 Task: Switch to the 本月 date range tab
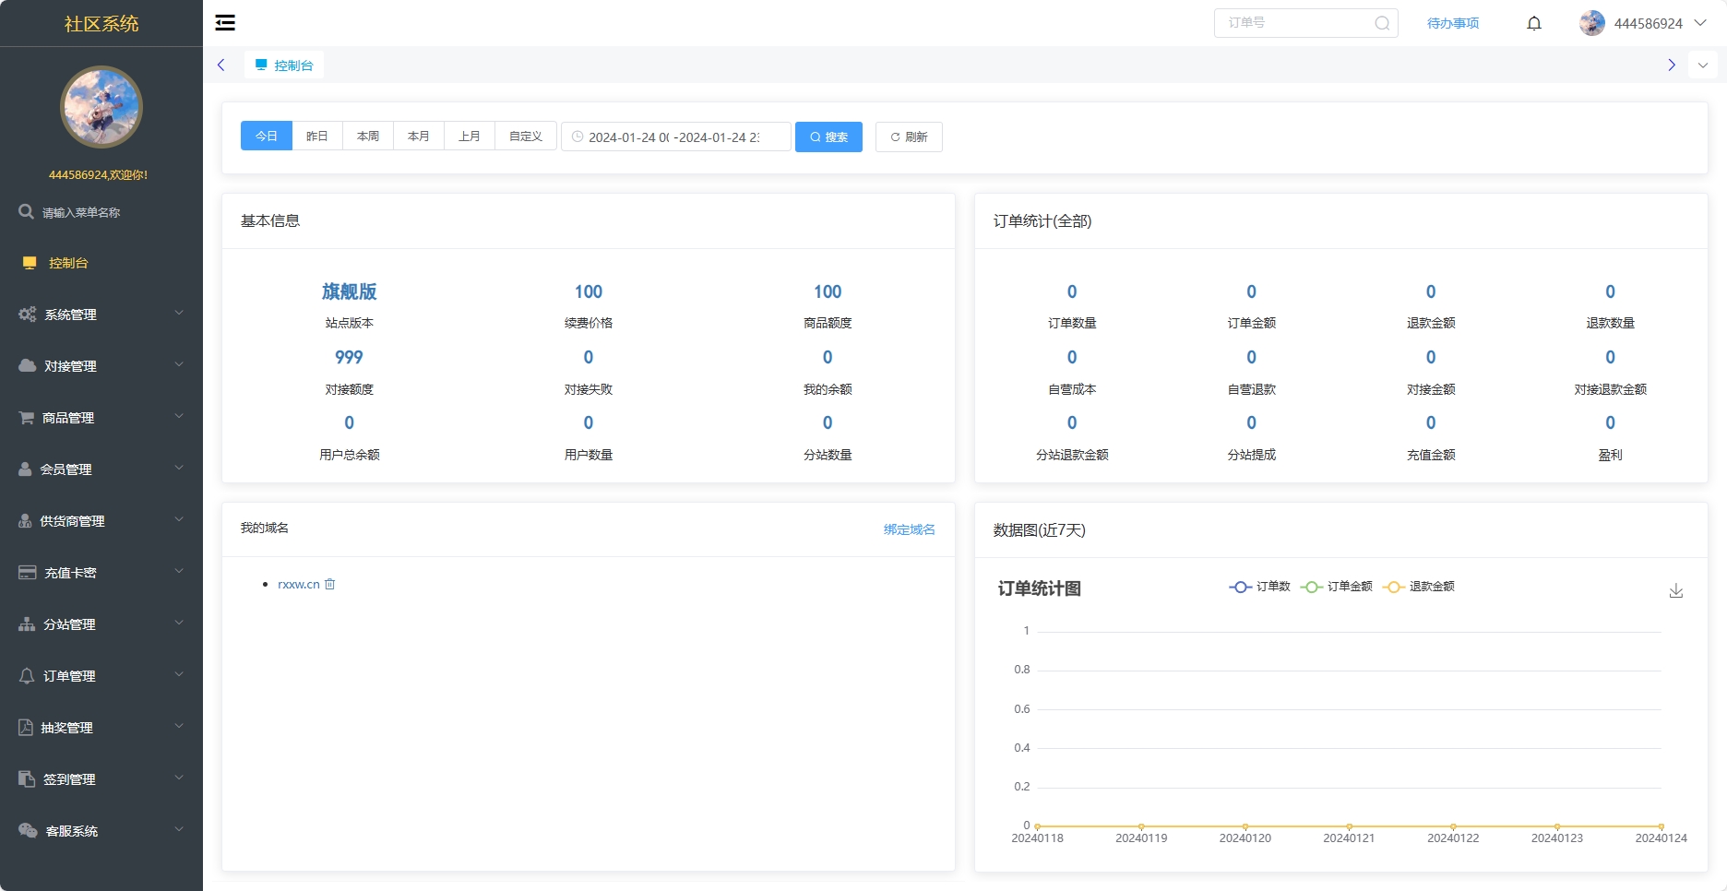[419, 137]
